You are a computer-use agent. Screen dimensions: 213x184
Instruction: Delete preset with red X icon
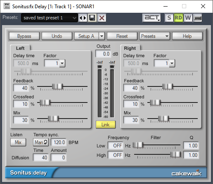pyautogui.click(x=102, y=18)
